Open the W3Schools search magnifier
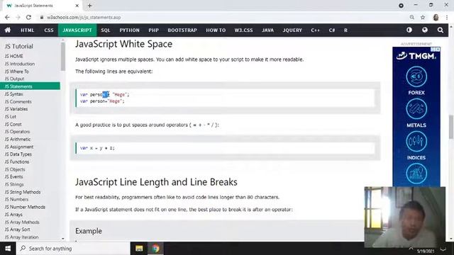The image size is (454, 255). tap(440, 30)
